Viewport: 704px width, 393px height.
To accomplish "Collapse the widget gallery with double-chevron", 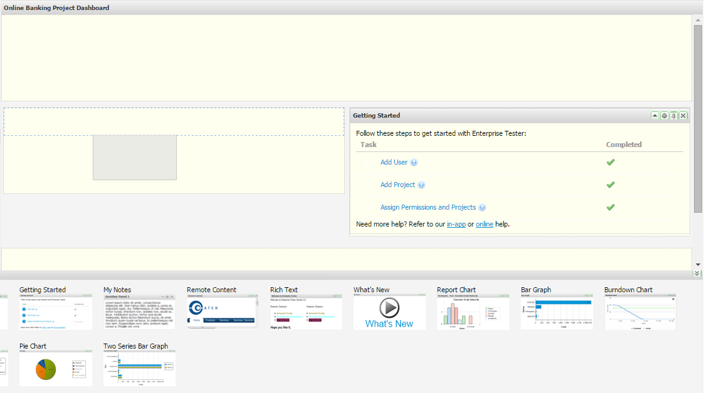I will click(x=697, y=273).
